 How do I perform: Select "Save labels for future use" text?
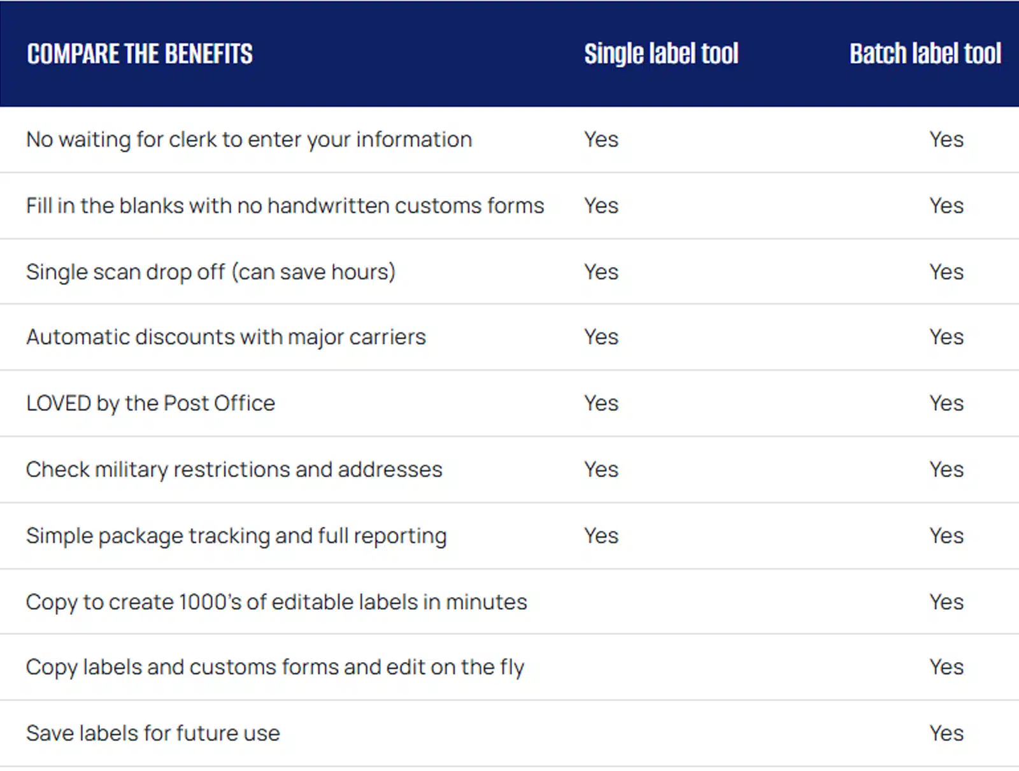pyautogui.click(x=153, y=733)
